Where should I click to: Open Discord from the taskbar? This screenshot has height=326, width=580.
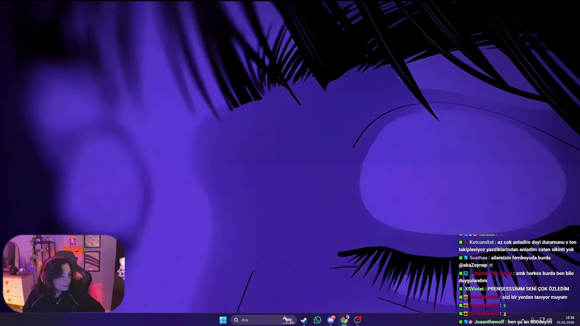(x=331, y=320)
